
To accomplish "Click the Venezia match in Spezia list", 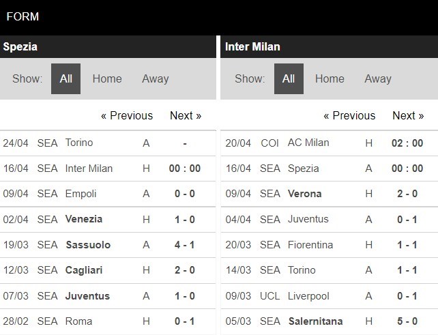I will [x=84, y=219].
